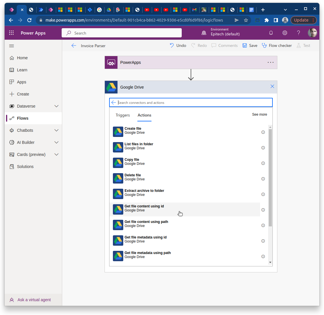Select the Delete file action

click(185, 178)
